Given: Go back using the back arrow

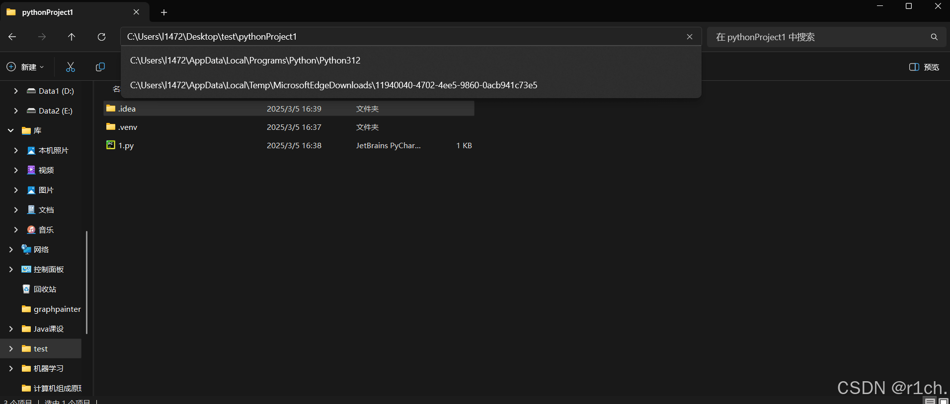Looking at the screenshot, I should [x=12, y=37].
